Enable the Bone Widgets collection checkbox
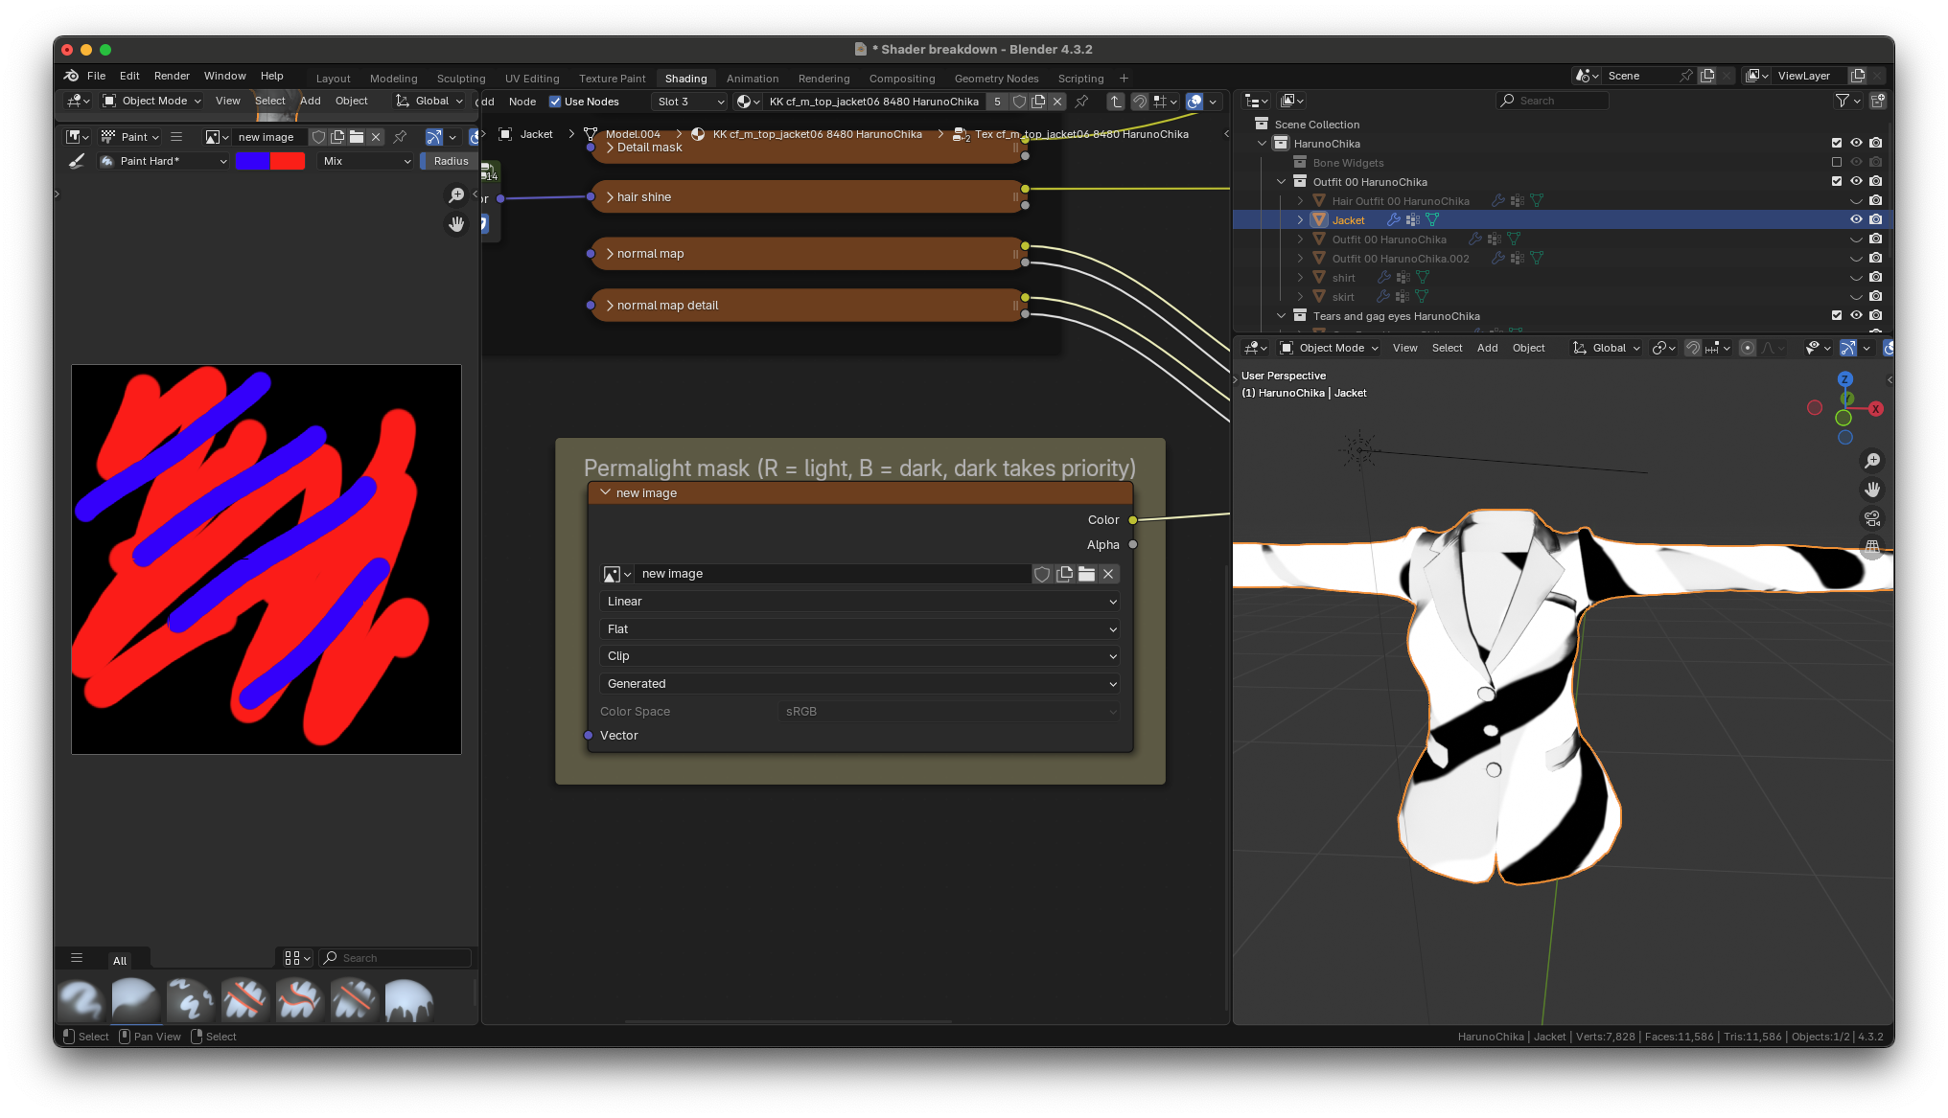1948x1118 pixels. click(1837, 163)
